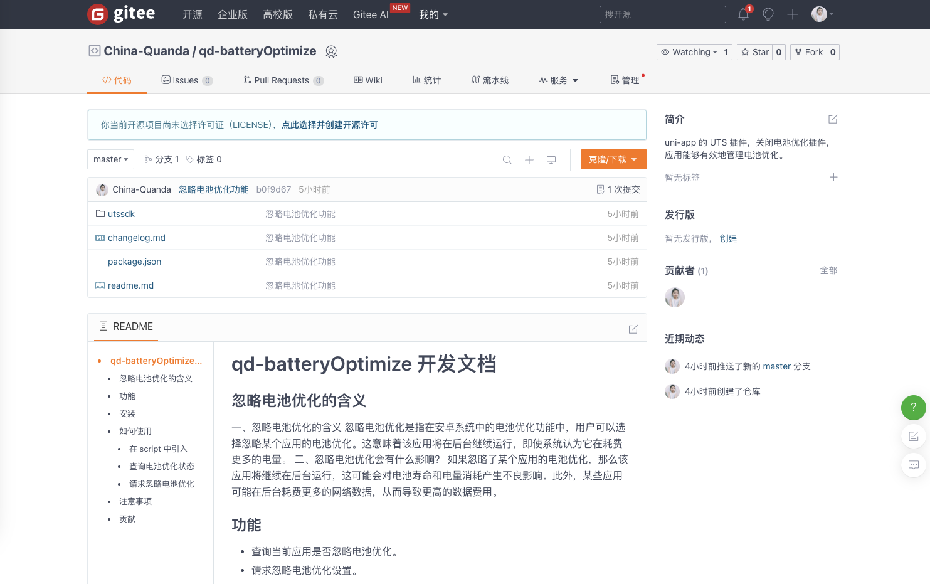The height and width of the screenshot is (584, 930).
Task: Open the utssdk folder
Action: [121, 214]
